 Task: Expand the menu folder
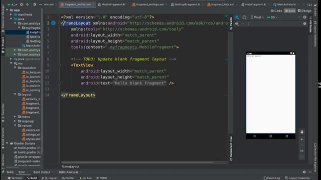tap(15, 116)
